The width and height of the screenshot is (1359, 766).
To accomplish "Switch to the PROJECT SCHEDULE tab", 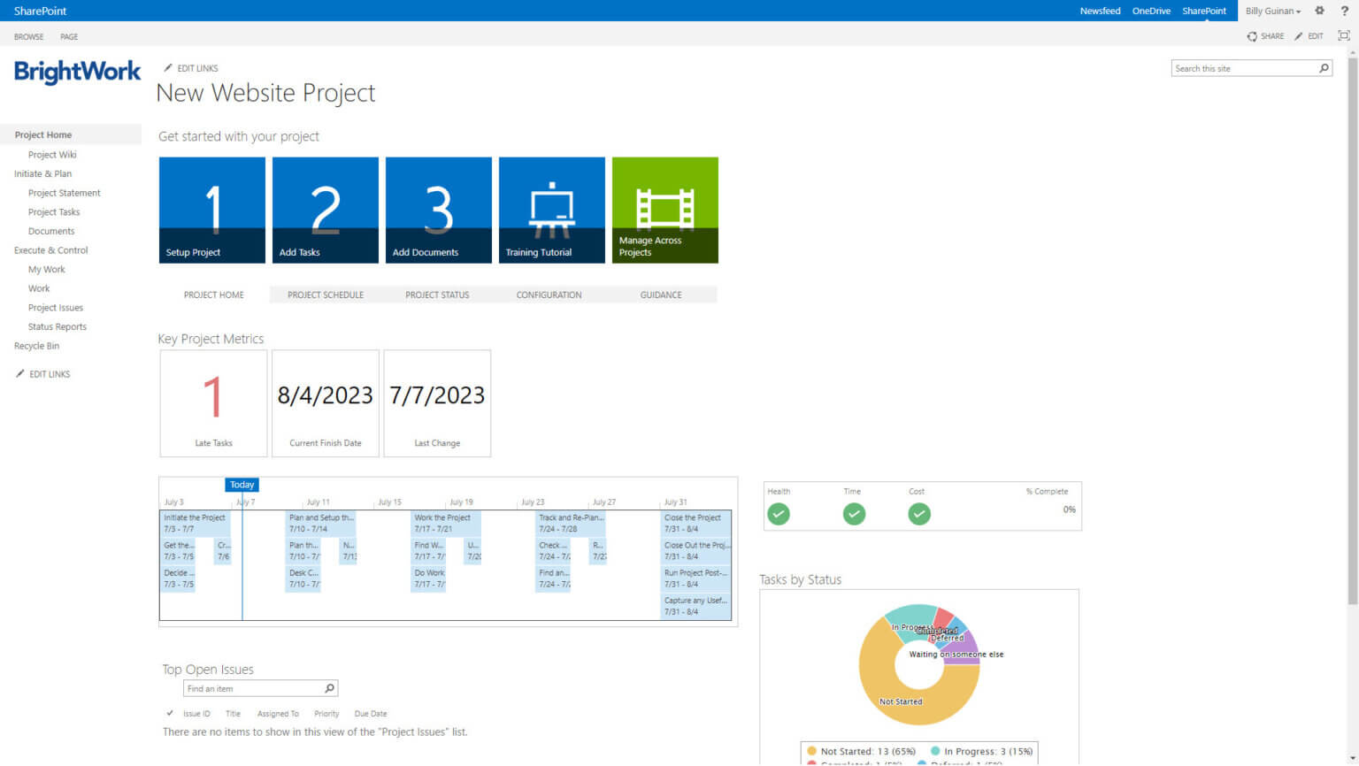I will (325, 295).
